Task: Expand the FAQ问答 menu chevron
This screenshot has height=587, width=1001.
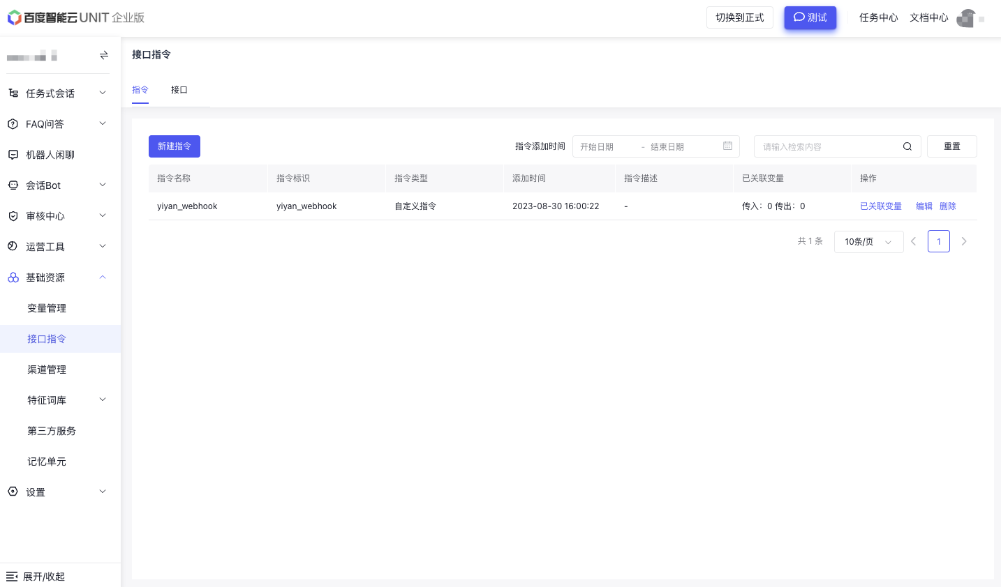Action: point(103,123)
